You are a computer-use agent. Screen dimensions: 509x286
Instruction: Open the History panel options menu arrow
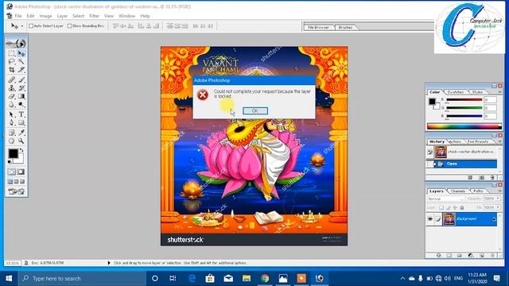[x=499, y=142]
